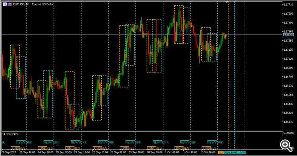Click the '25 Sep 02:00' time label
The width and height of the screenshot is (297, 156).
(x=64, y=152)
